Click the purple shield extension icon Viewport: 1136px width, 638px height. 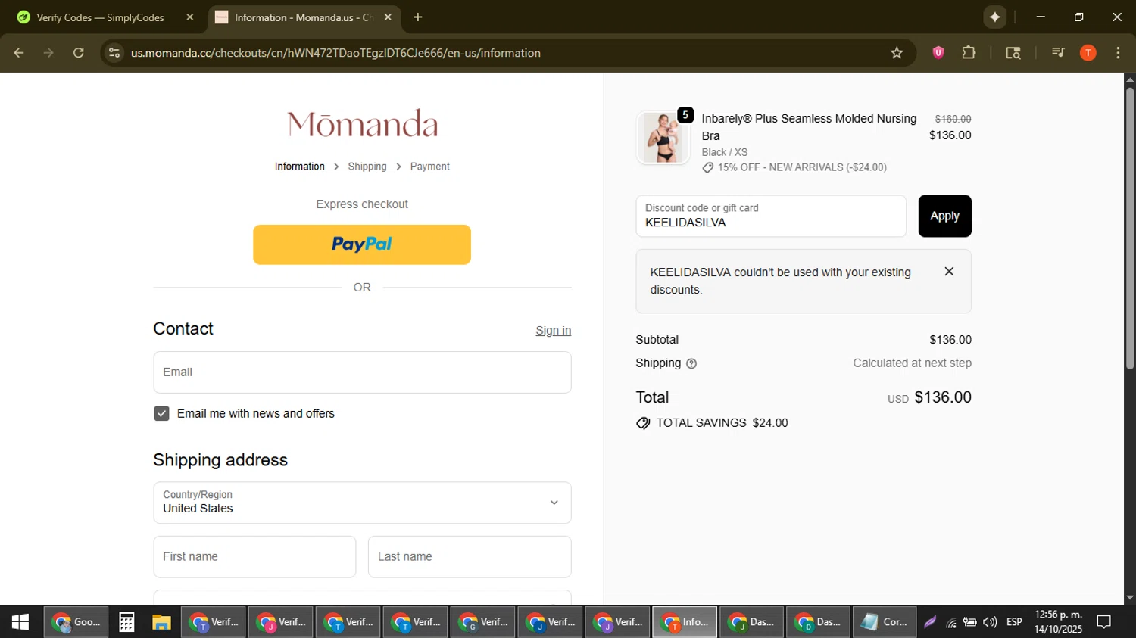pos(938,53)
